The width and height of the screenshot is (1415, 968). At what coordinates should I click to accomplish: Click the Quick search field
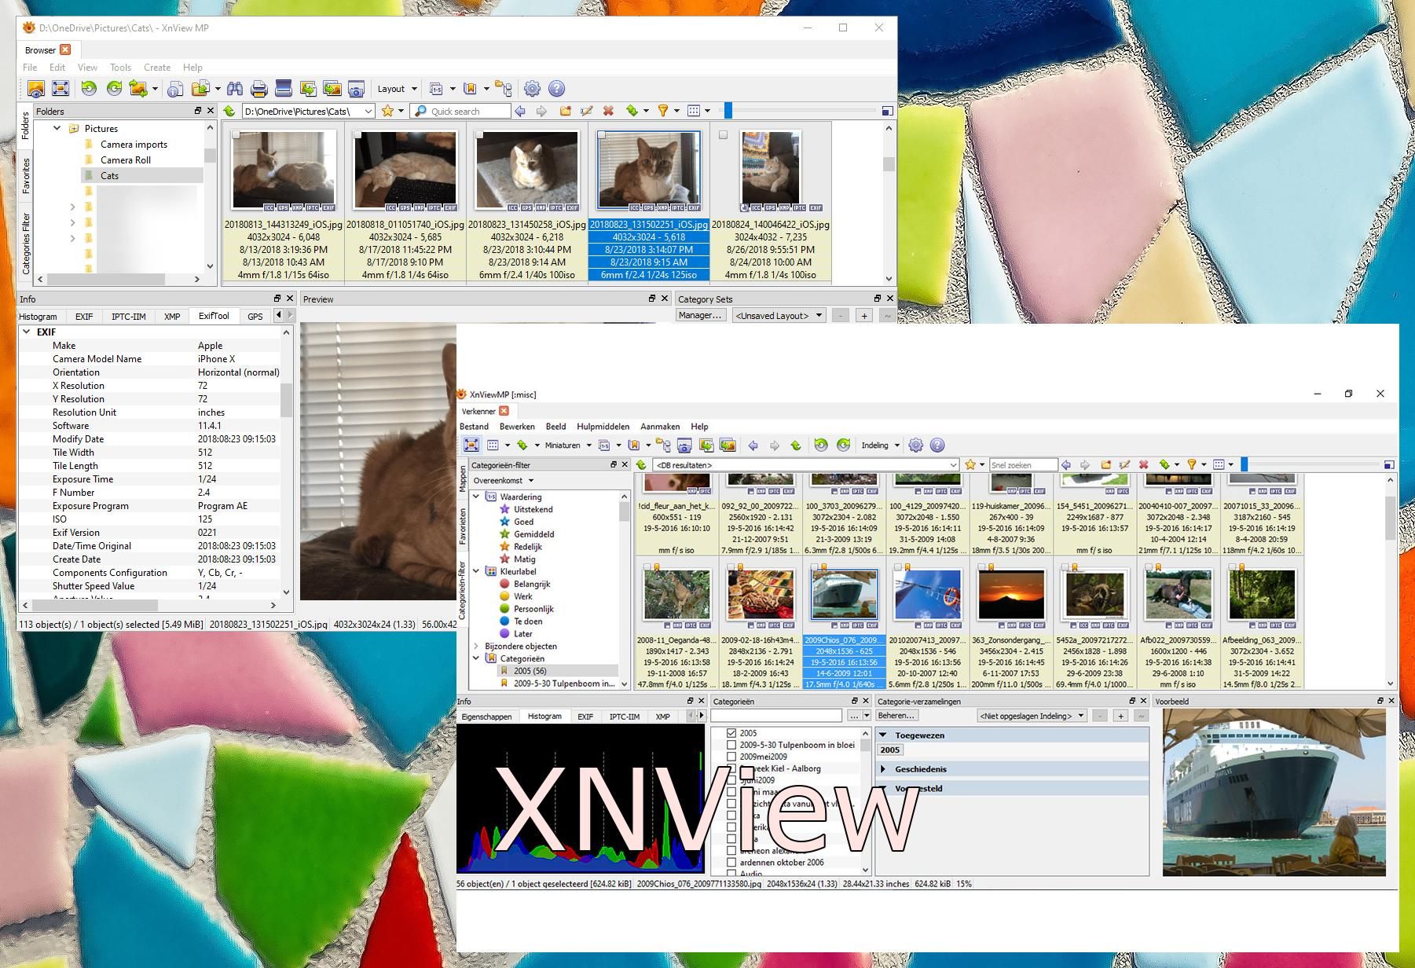[x=461, y=112]
